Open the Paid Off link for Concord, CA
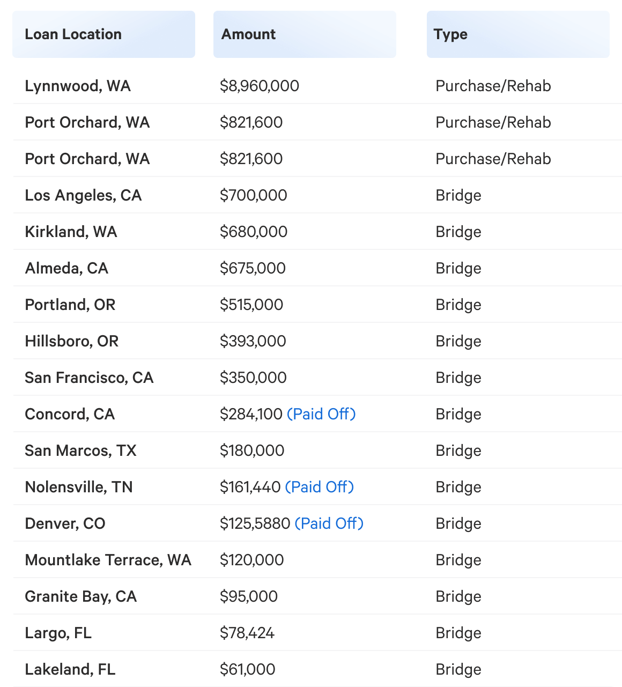 [x=321, y=414]
